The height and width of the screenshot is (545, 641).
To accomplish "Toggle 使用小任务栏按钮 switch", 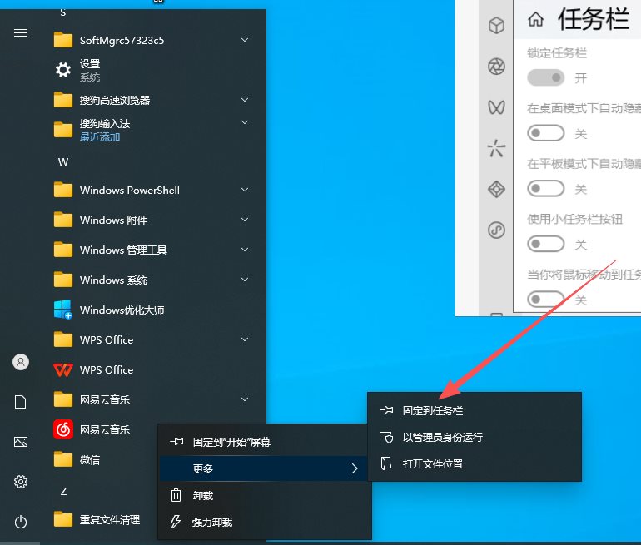I will (x=546, y=245).
